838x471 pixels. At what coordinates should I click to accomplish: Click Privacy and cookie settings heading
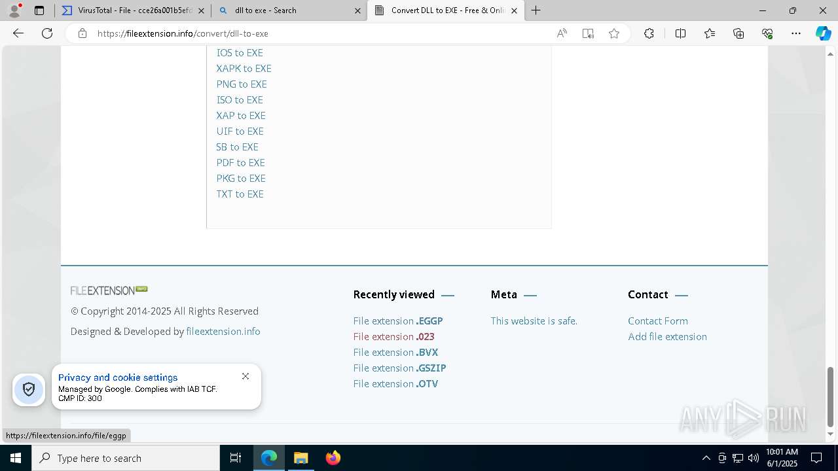point(118,377)
